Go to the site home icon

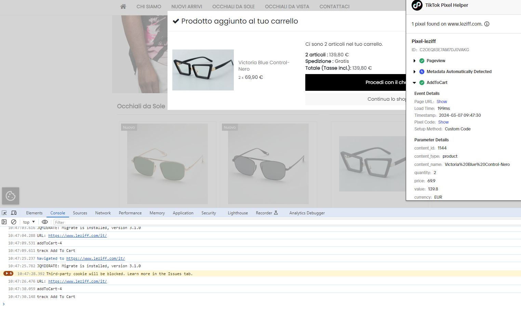[x=123, y=6]
